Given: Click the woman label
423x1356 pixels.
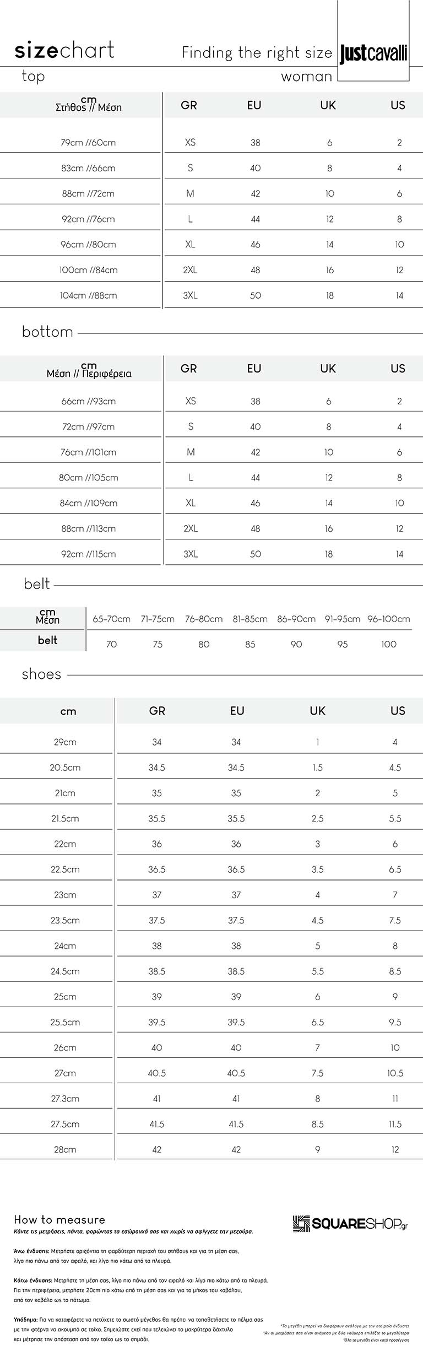Looking at the screenshot, I should click(307, 77).
